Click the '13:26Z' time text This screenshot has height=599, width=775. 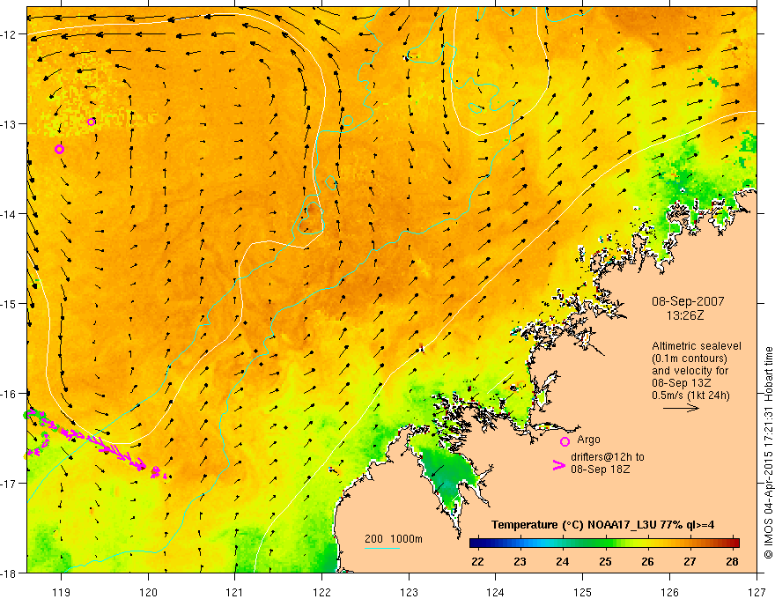tap(684, 314)
